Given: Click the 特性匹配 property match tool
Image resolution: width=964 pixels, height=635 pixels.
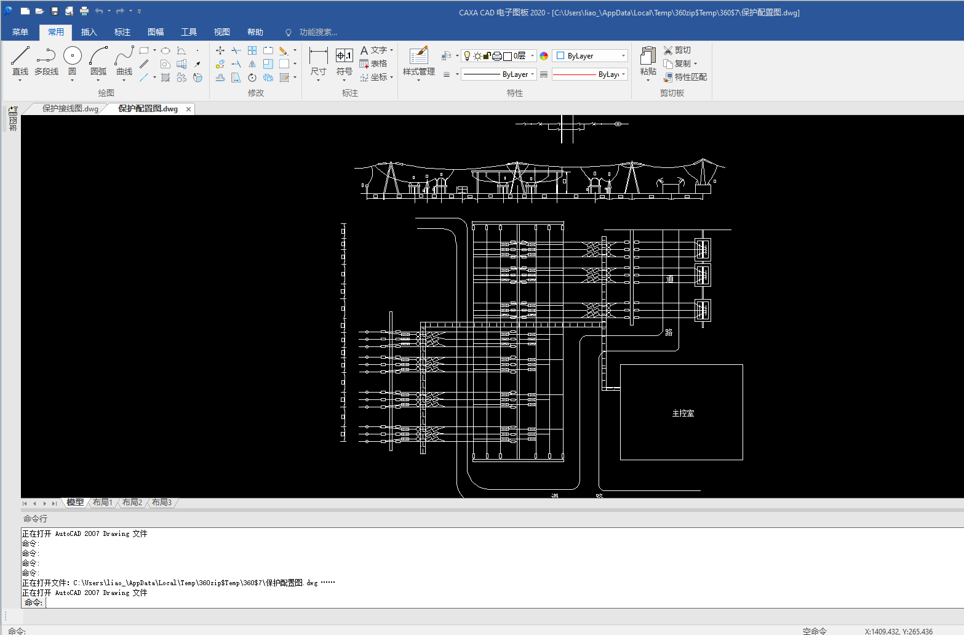Looking at the screenshot, I should 685,77.
